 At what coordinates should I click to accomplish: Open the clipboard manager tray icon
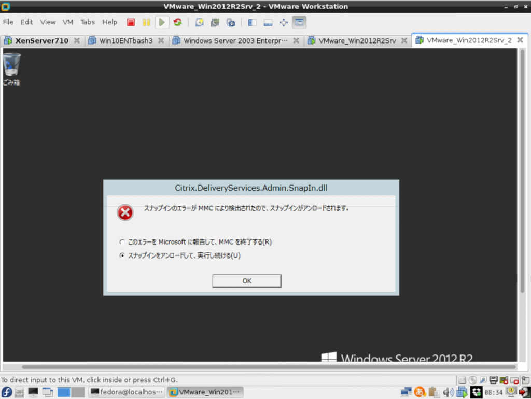[x=434, y=392]
